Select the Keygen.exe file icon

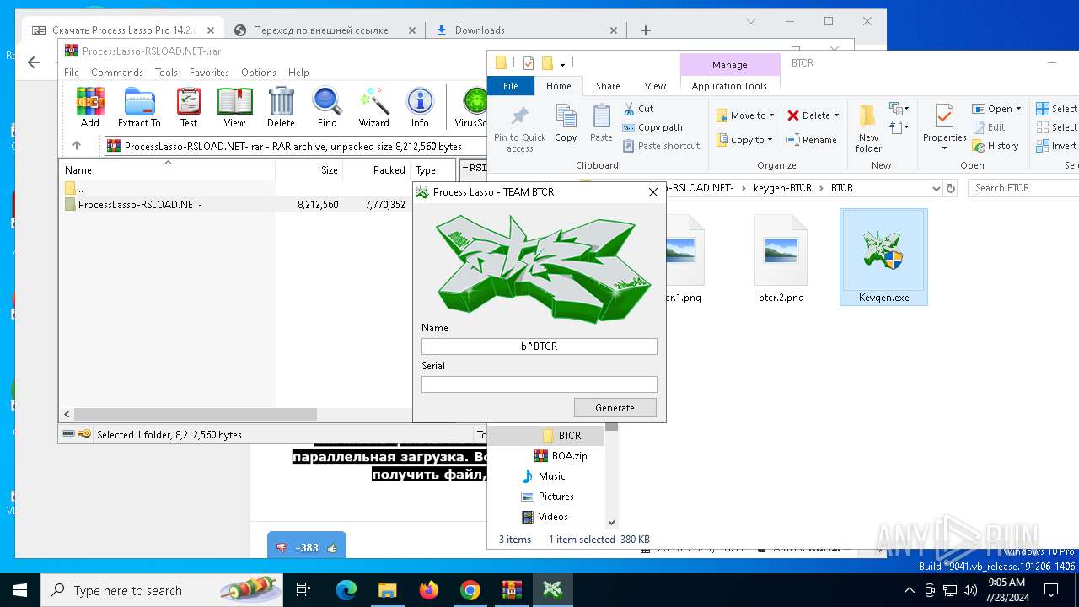[x=883, y=257]
